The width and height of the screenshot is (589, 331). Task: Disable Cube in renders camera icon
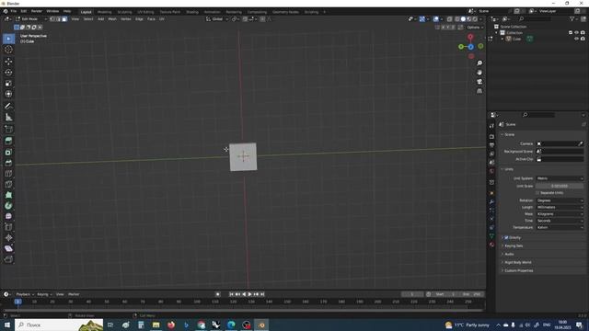click(x=583, y=39)
